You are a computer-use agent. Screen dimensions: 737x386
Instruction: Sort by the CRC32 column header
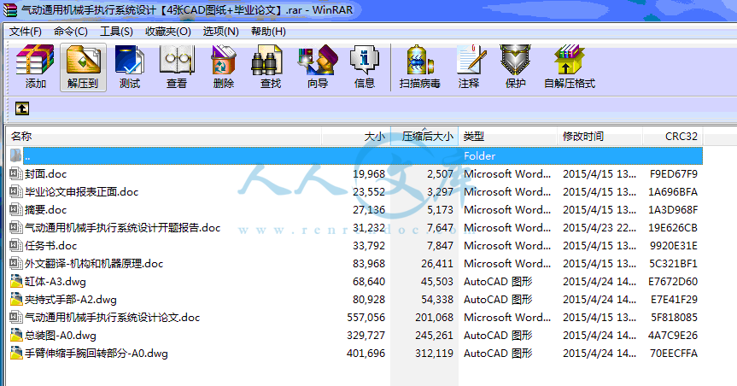tap(673, 137)
